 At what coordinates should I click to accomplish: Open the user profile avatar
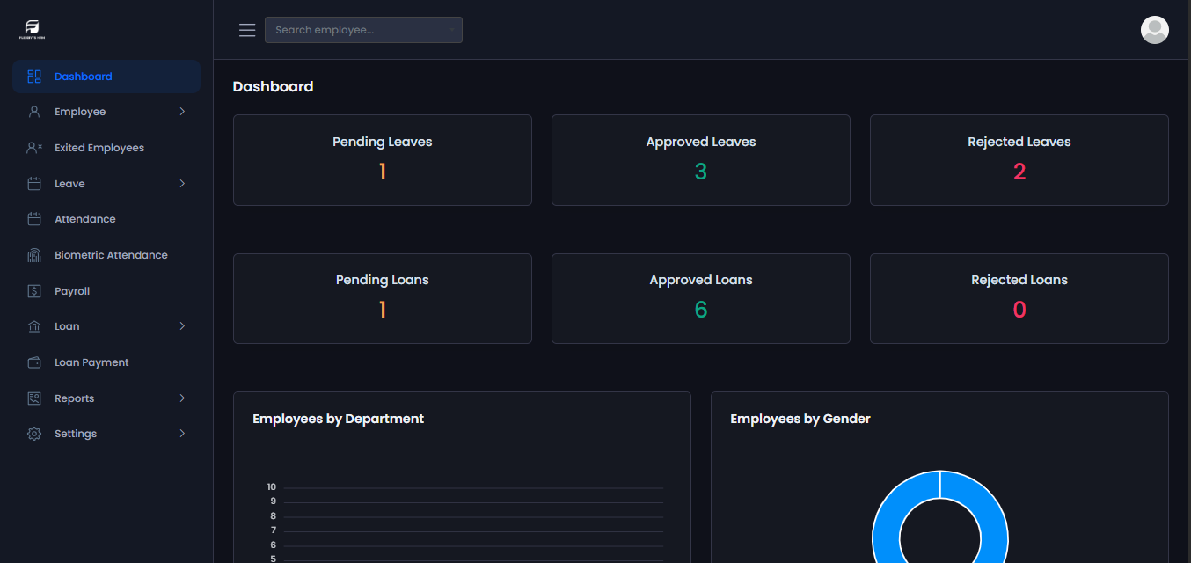(1154, 30)
